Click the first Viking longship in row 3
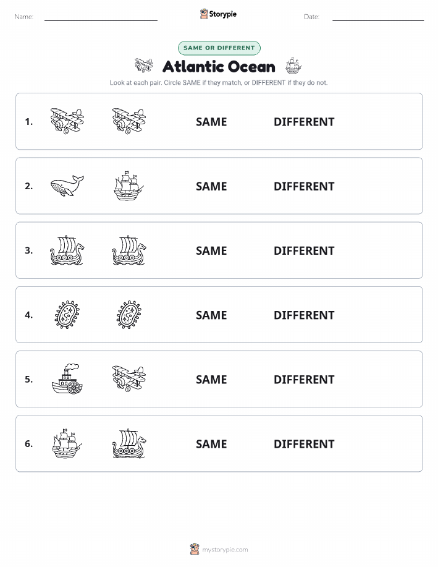This screenshot has width=438, height=567. click(x=67, y=250)
